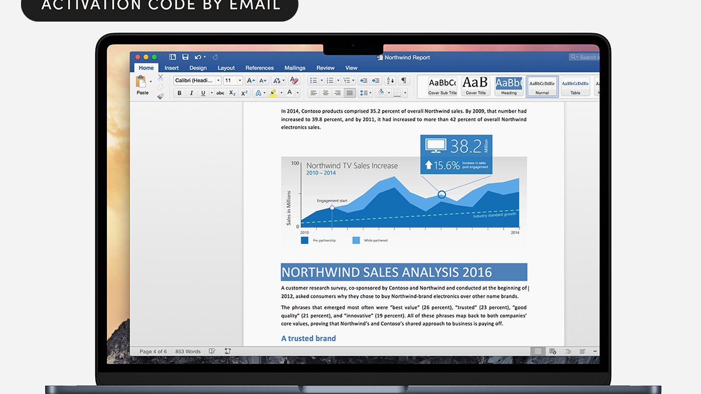Toggle Bold formatting
Screen dimensions: 701x394
click(x=179, y=93)
